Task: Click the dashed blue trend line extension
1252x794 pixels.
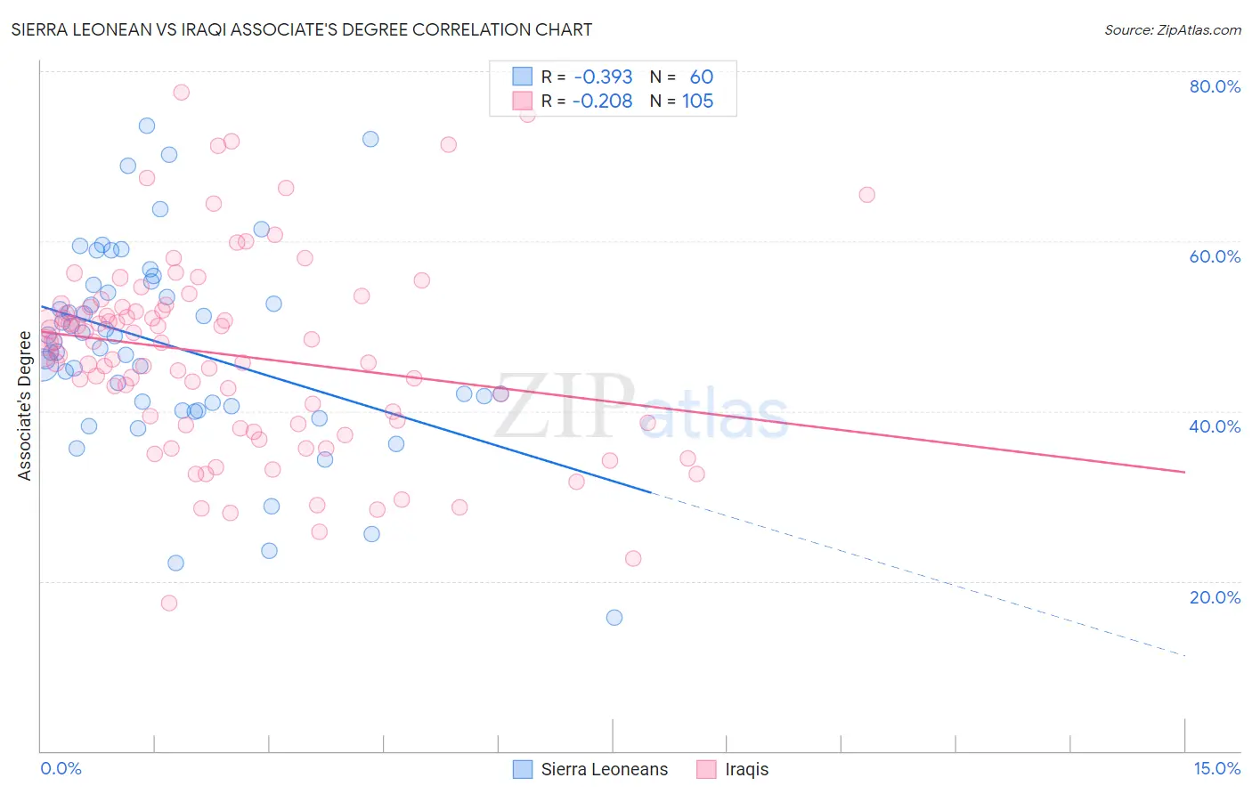Action: pos(918,574)
